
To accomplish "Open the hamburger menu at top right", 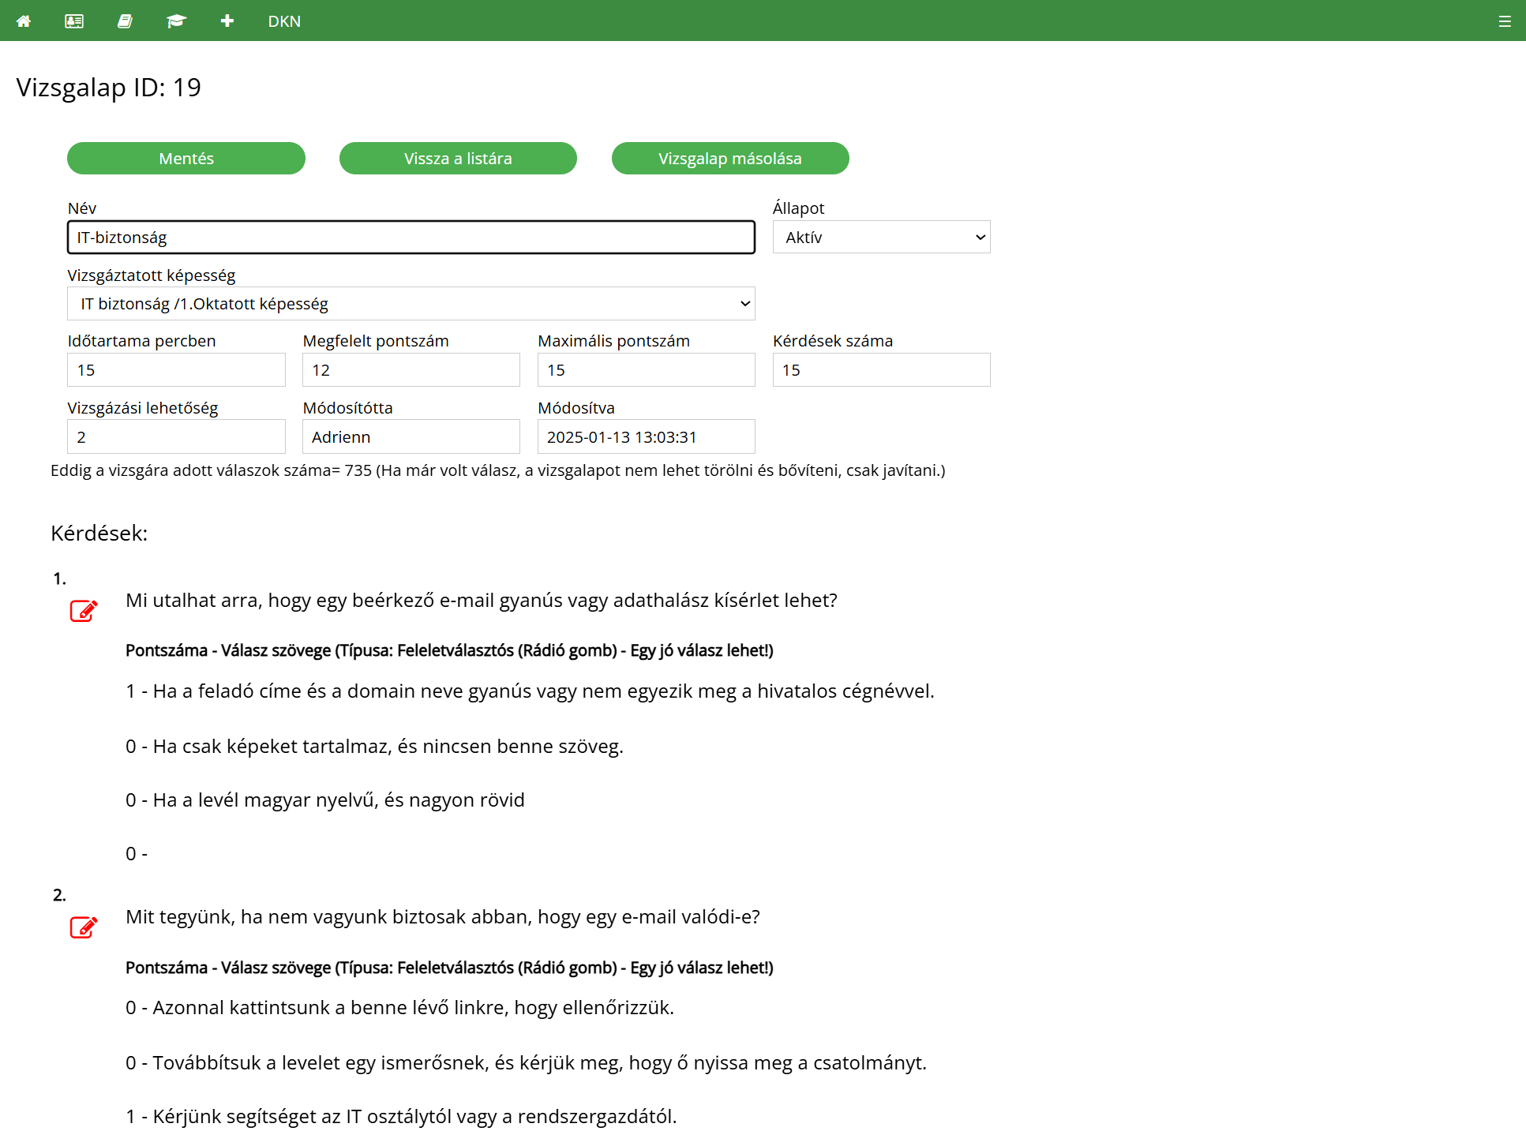I will (x=1505, y=21).
